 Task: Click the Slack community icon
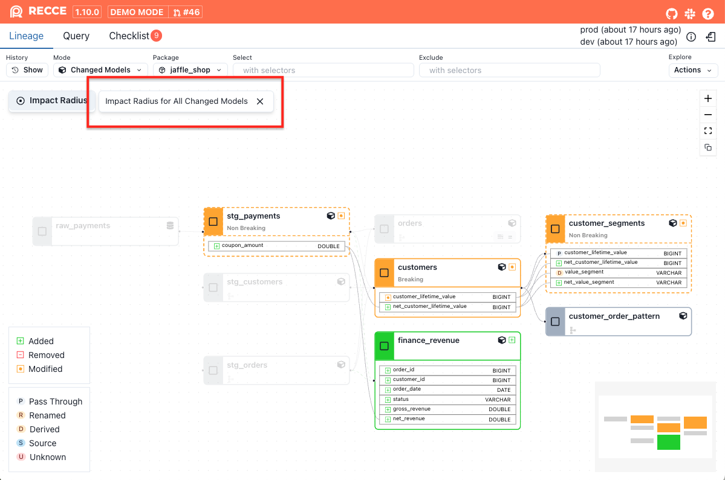[690, 13]
